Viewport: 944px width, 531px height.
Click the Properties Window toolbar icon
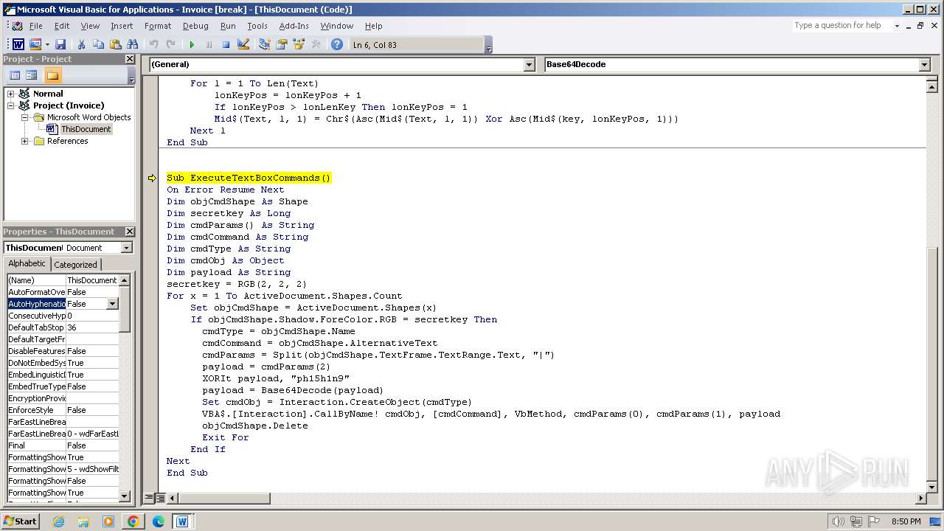click(281, 45)
